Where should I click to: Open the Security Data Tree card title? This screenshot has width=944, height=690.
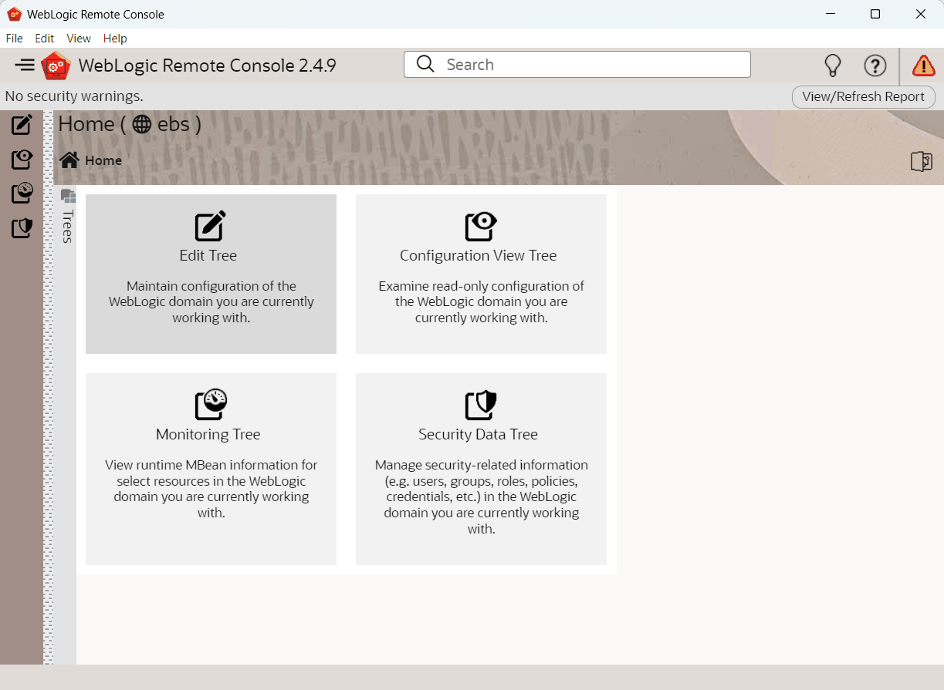coord(479,434)
